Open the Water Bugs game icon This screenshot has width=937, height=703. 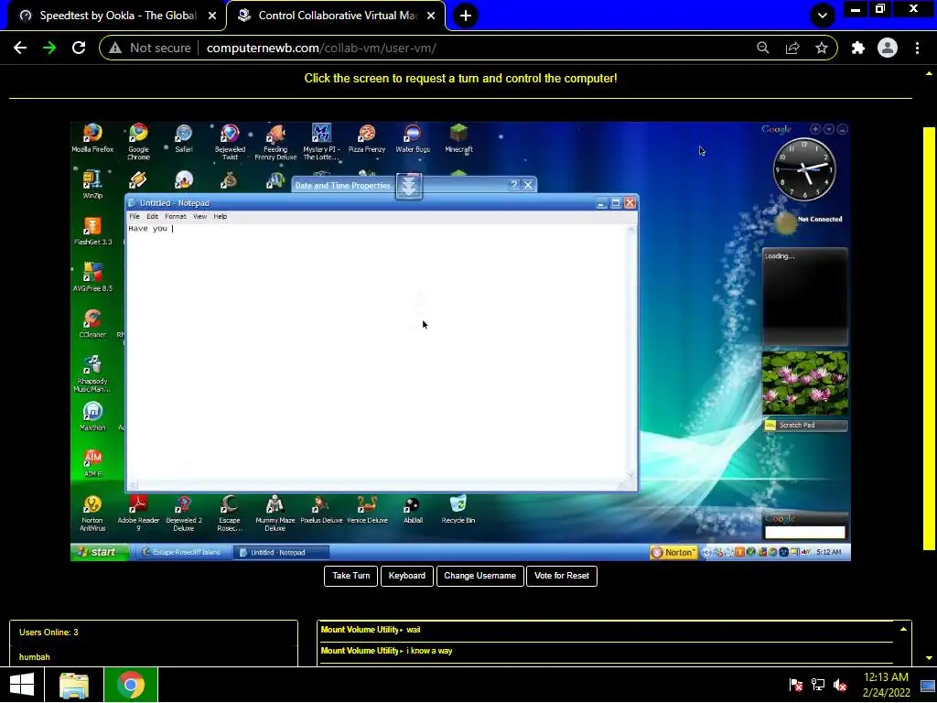pos(413,138)
